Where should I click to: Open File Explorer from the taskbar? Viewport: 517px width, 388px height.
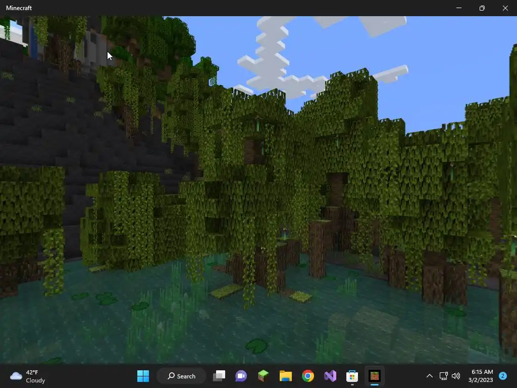click(286, 376)
